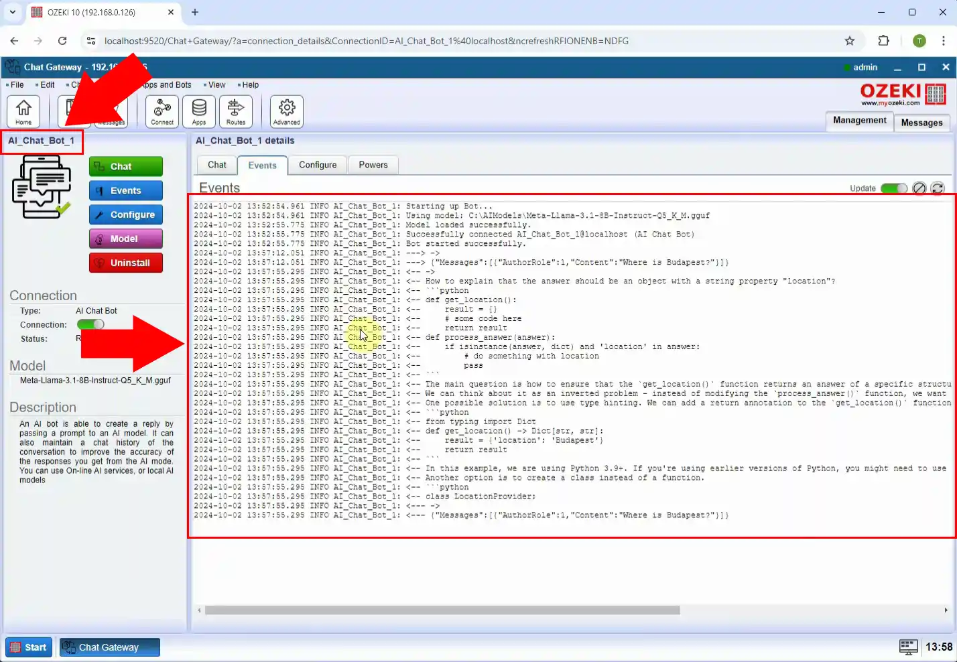Image resolution: width=957 pixels, height=662 pixels.
Task: Bookmark this page with the star icon
Action: [x=850, y=41]
